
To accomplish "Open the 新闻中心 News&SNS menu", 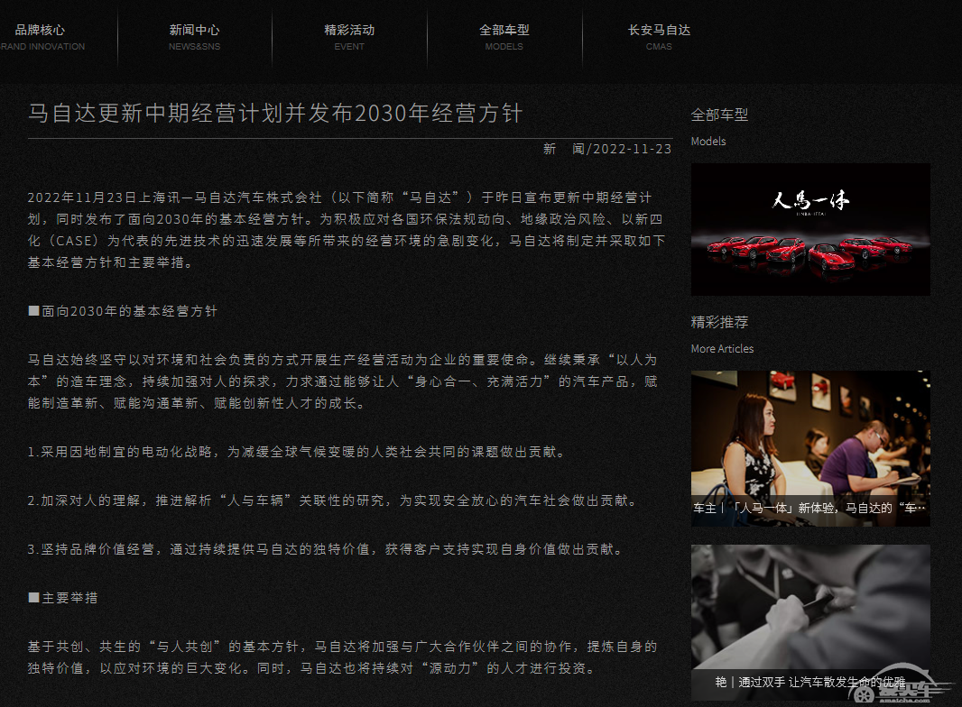I will (x=195, y=37).
